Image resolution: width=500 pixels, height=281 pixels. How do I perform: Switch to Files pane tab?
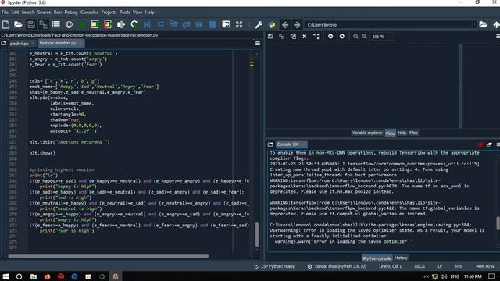pyautogui.click(x=413, y=133)
